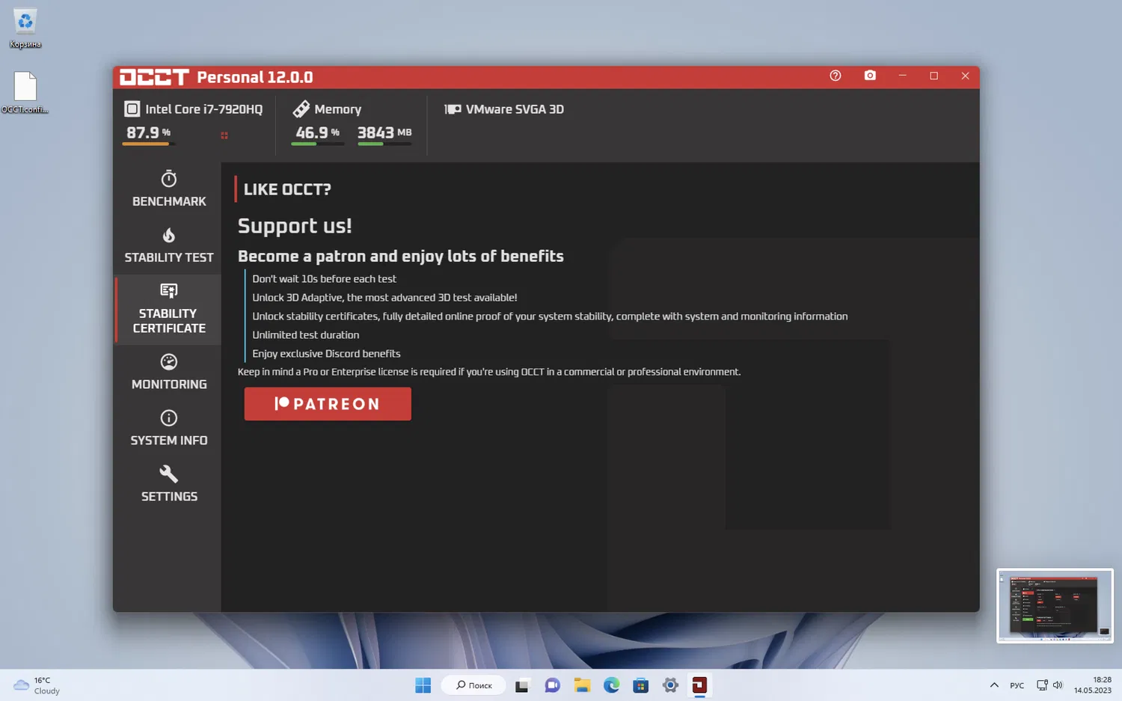Open the Stability Test section
1122x701 pixels.
pos(169,245)
